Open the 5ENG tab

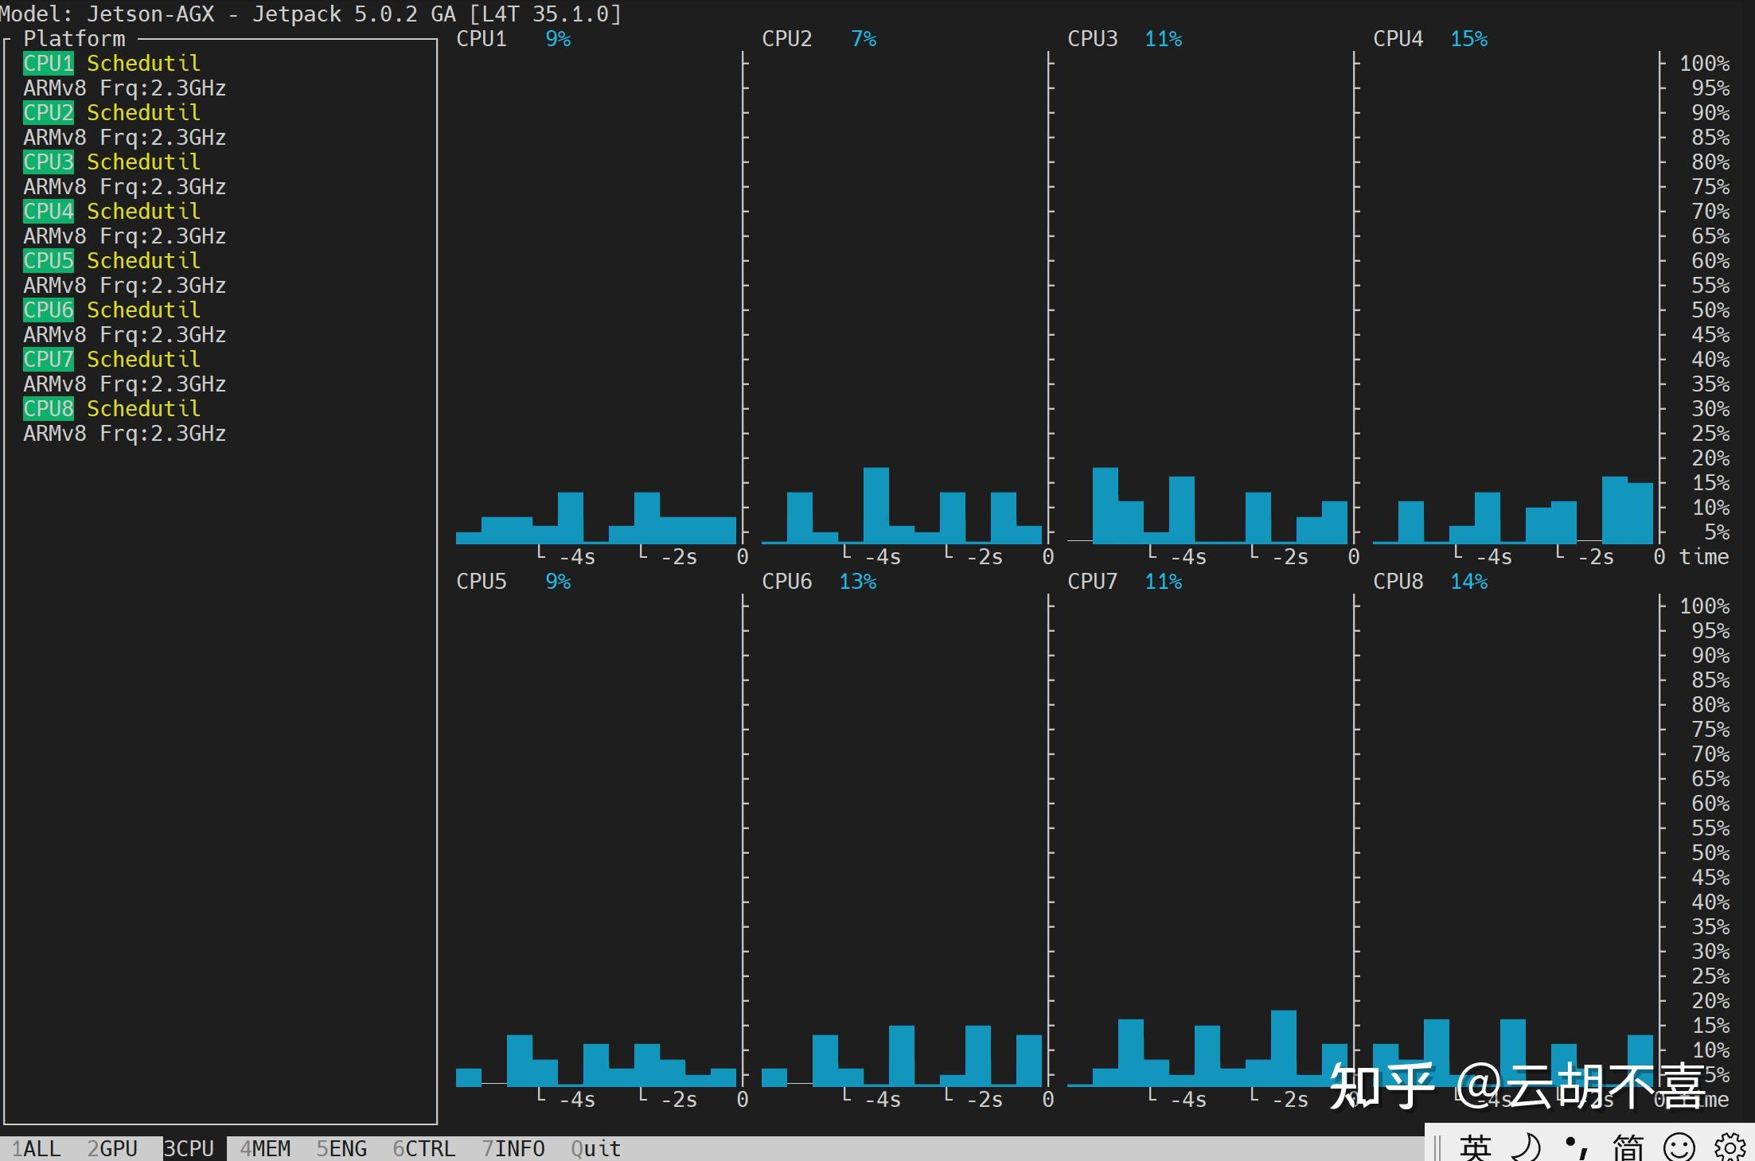(341, 1148)
